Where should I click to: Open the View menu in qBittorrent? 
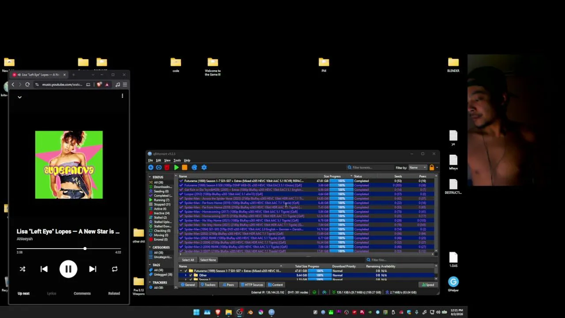tap(167, 160)
